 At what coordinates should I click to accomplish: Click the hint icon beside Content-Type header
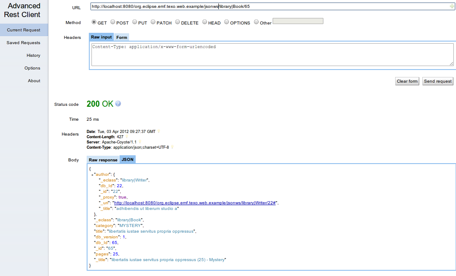pos(172,147)
